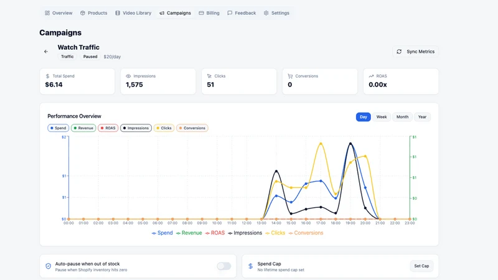
Task: Click Clicks in the bottom chart legend
Action: pos(275,233)
